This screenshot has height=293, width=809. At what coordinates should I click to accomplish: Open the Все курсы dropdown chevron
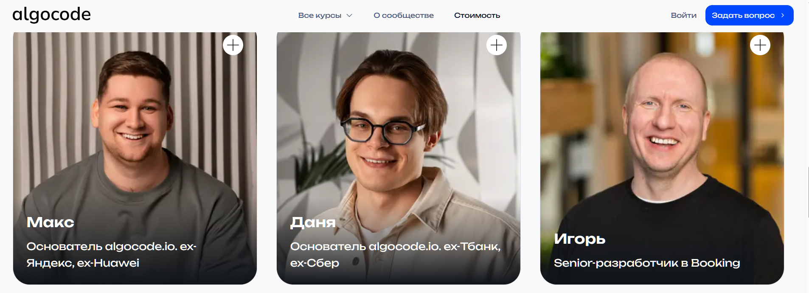tap(349, 16)
